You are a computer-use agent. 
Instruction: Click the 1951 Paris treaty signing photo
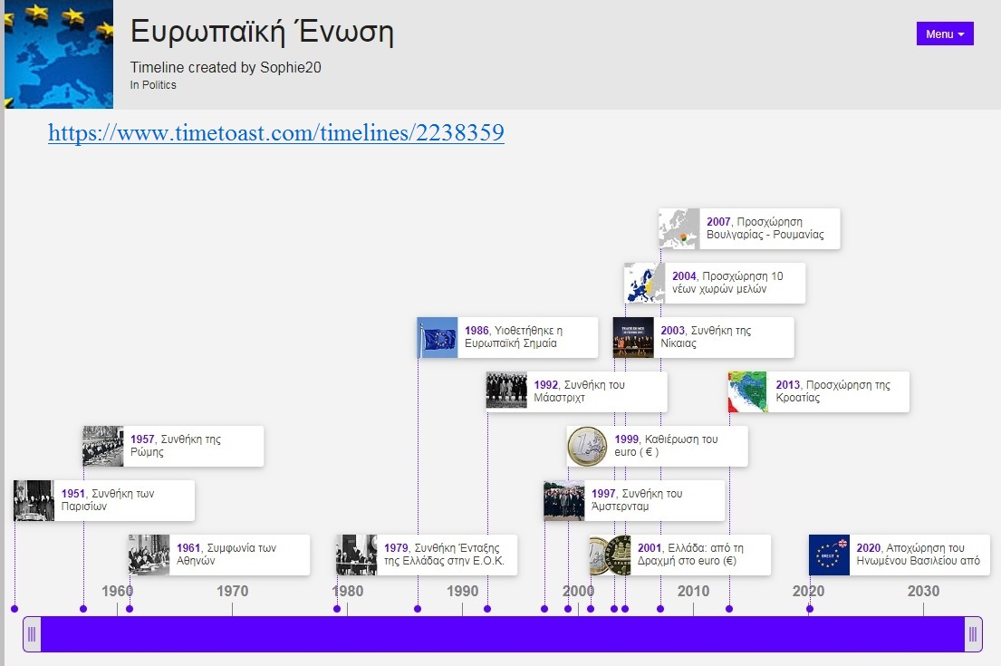(x=34, y=500)
